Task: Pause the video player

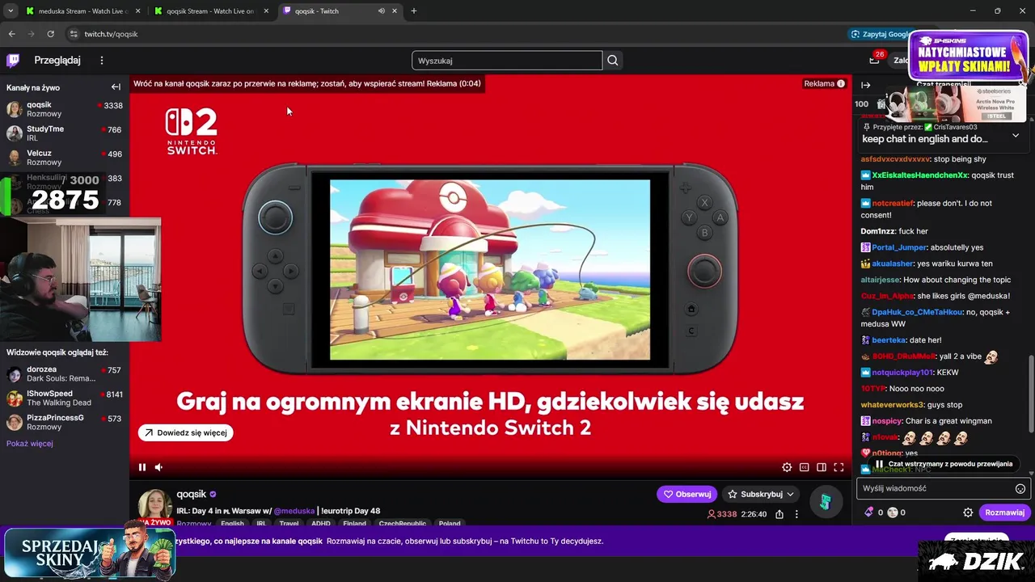Action: [142, 467]
